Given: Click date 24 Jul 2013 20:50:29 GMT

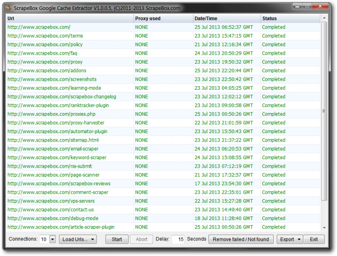Looking at the screenshot, I should 224,53.
